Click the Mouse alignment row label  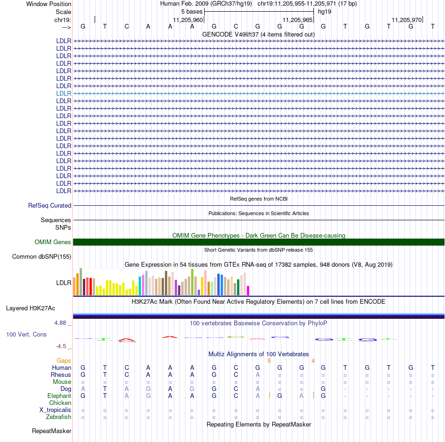62,382
